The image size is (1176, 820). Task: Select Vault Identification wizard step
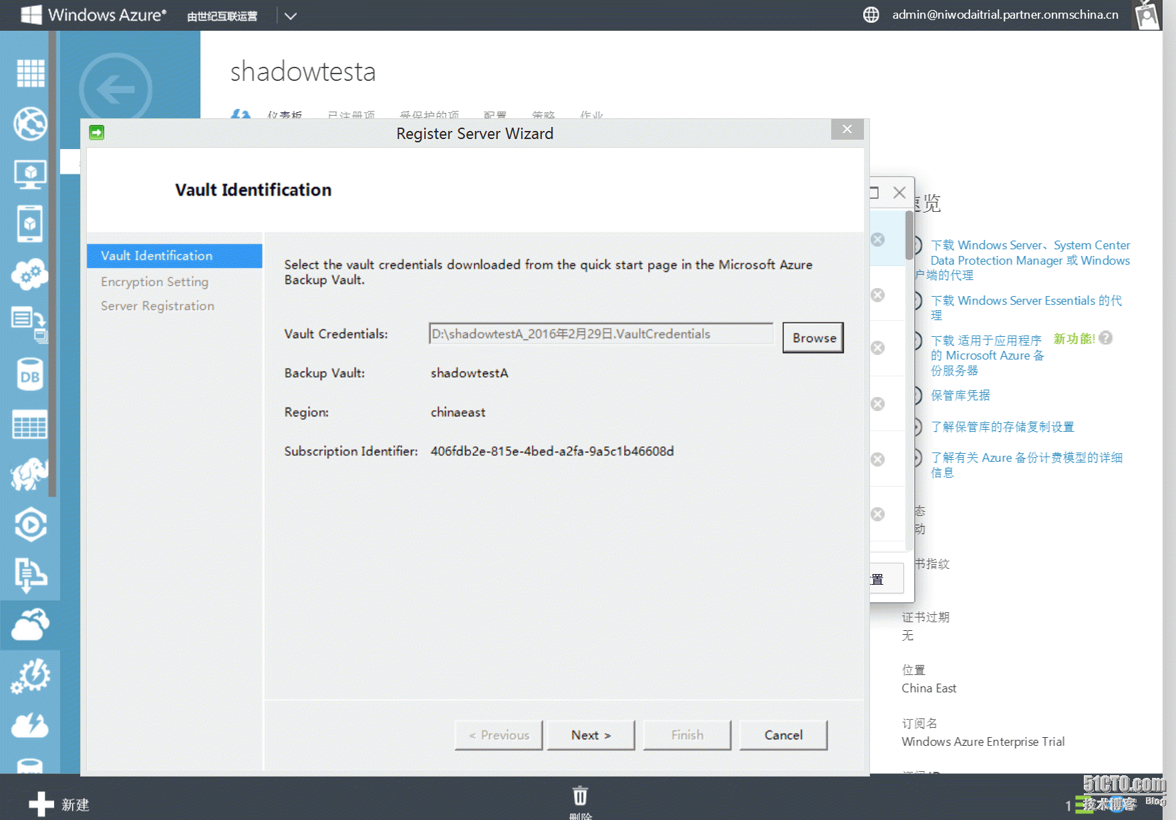tap(174, 256)
